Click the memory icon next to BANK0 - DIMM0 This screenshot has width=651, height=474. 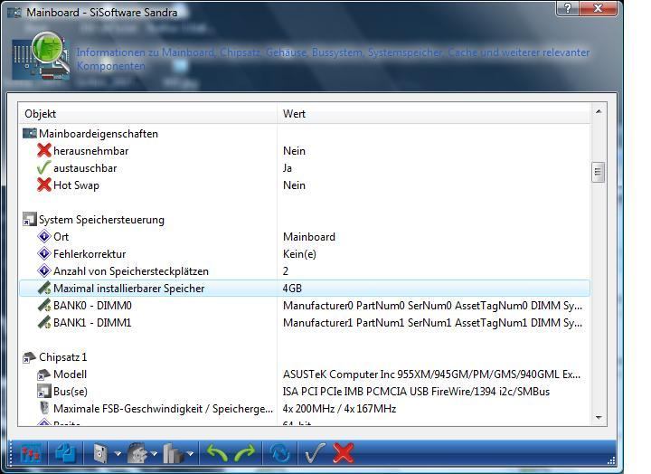[x=44, y=306]
